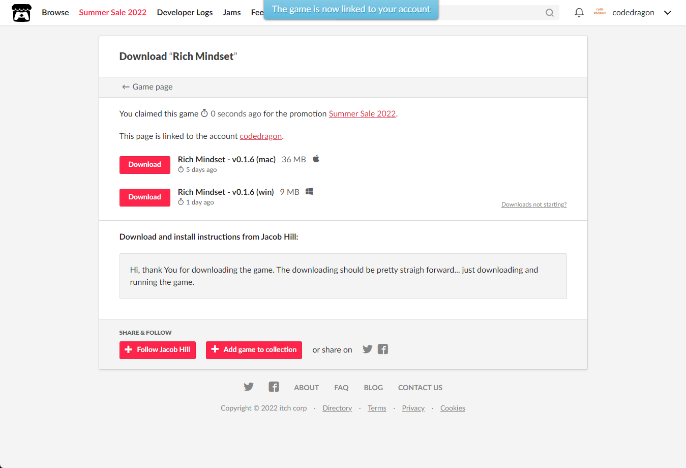The height and width of the screenshot is (468, 686).
Task: Go to Developer Logs
Action: pos(185,13)
